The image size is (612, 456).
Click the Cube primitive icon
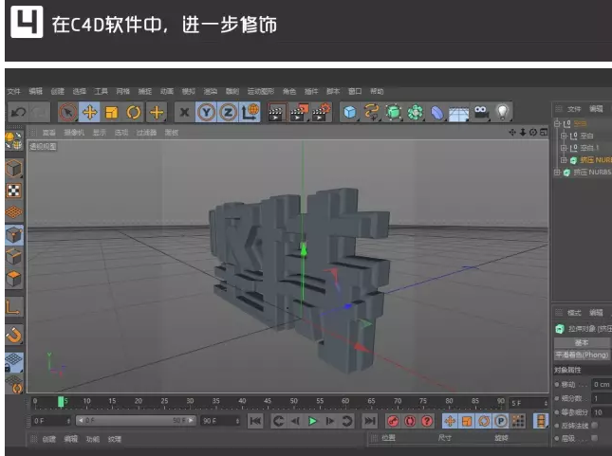pyautogui.click(x=350, y=113)
